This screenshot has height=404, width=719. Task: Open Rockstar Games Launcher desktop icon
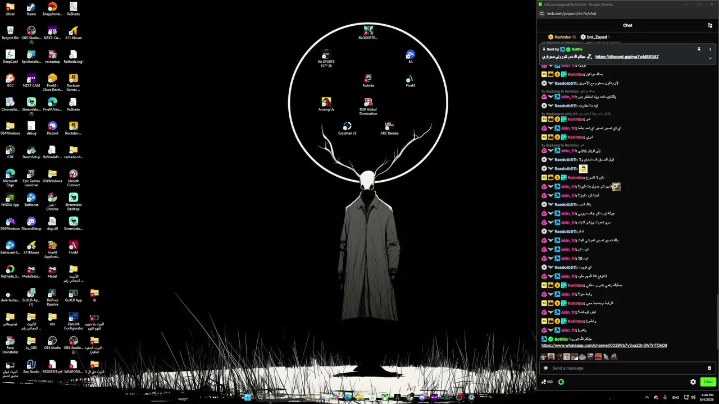pos(73,83)
